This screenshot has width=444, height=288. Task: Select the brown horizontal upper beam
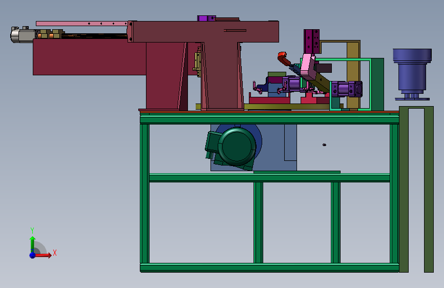205,31
